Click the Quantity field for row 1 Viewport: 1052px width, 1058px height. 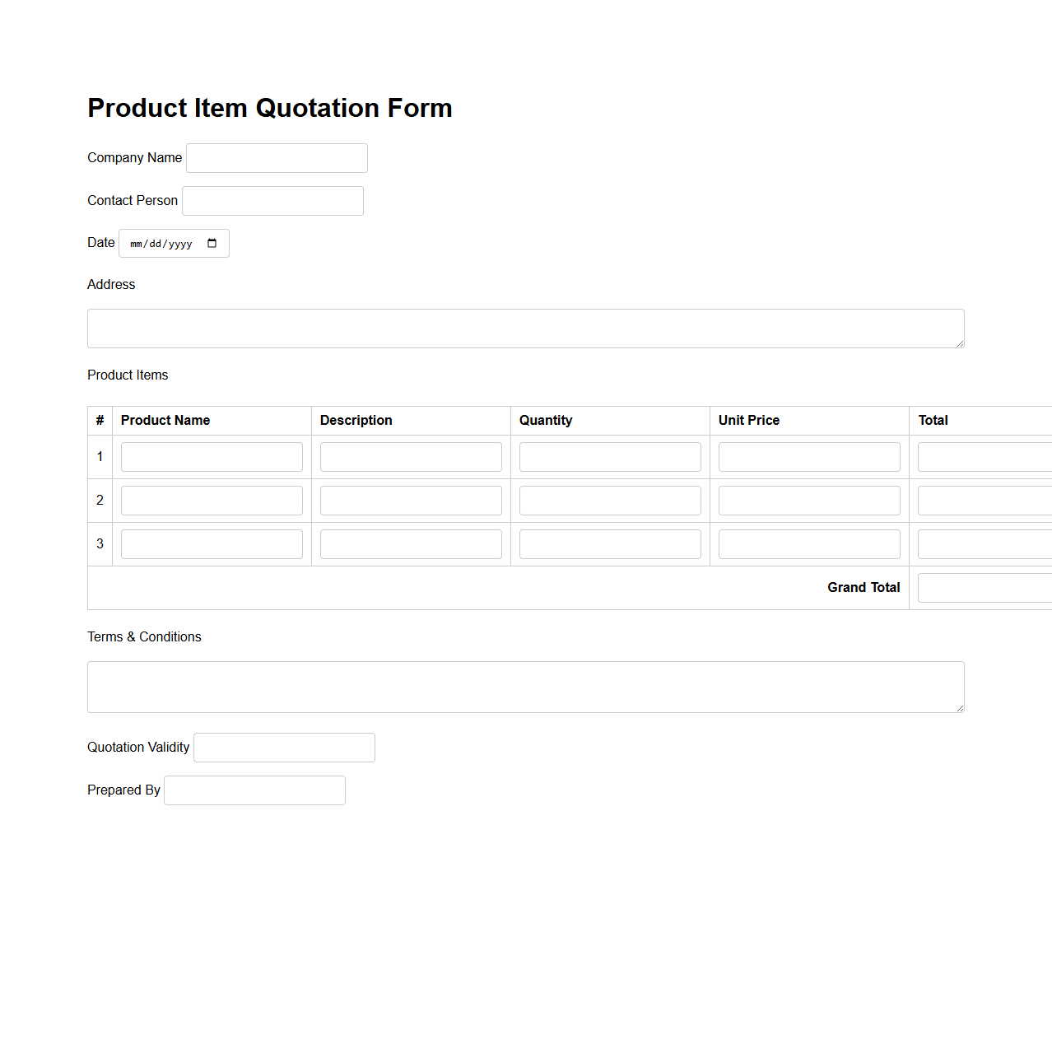click(609, 456)
